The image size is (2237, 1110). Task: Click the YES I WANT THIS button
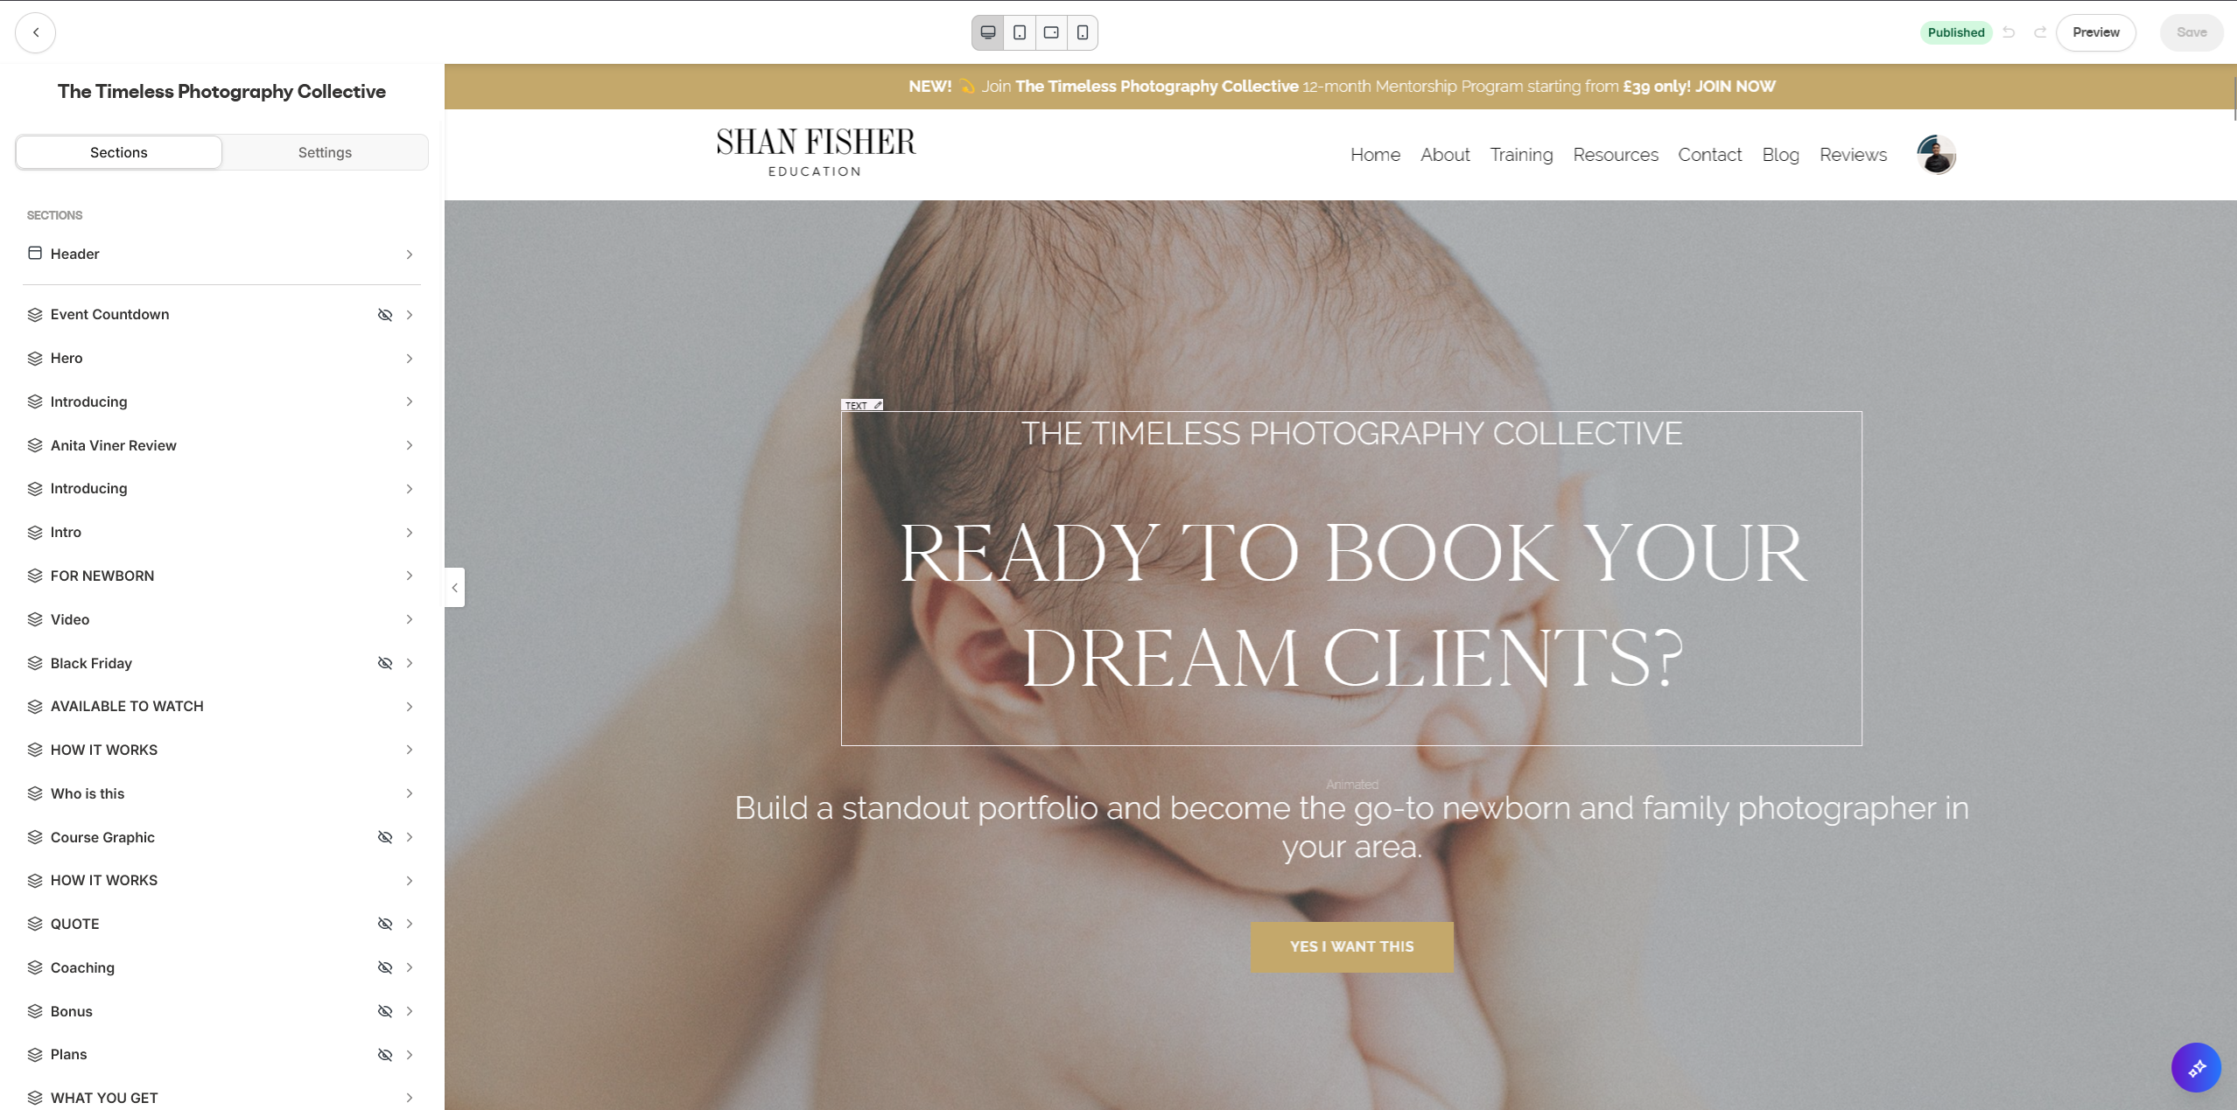(x=1351, y=946)
